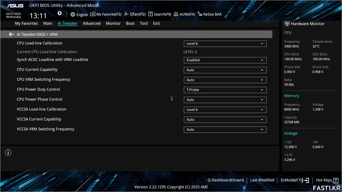Viewport: 342px width, 192px height.
Task: Click Current CPU Load-line Calibration label
Action: click(x=47, y=52)
